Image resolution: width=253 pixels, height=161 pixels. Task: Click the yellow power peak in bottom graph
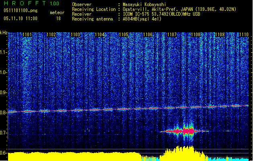coord(185,152)
